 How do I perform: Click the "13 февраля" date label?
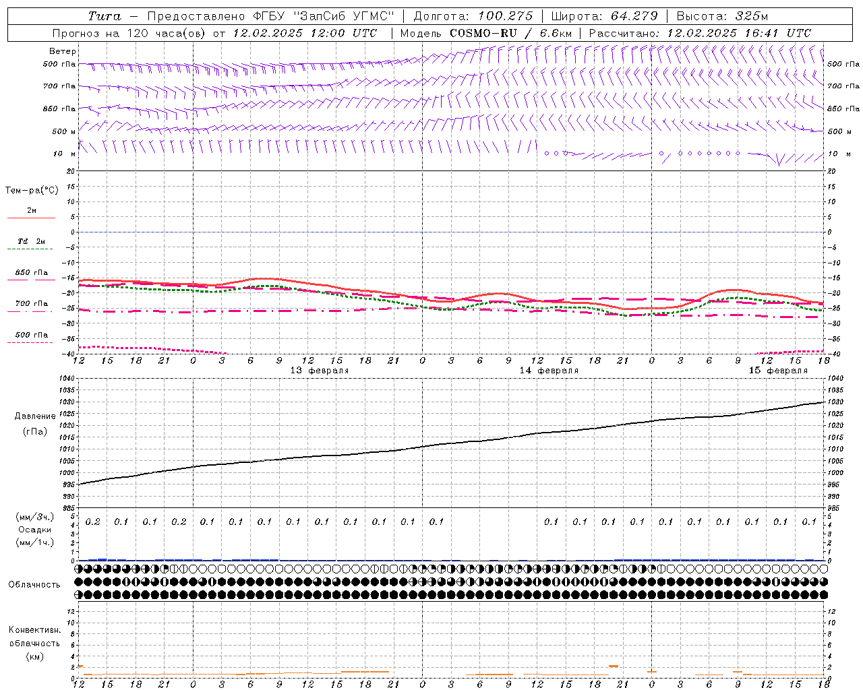pos(320,371)
